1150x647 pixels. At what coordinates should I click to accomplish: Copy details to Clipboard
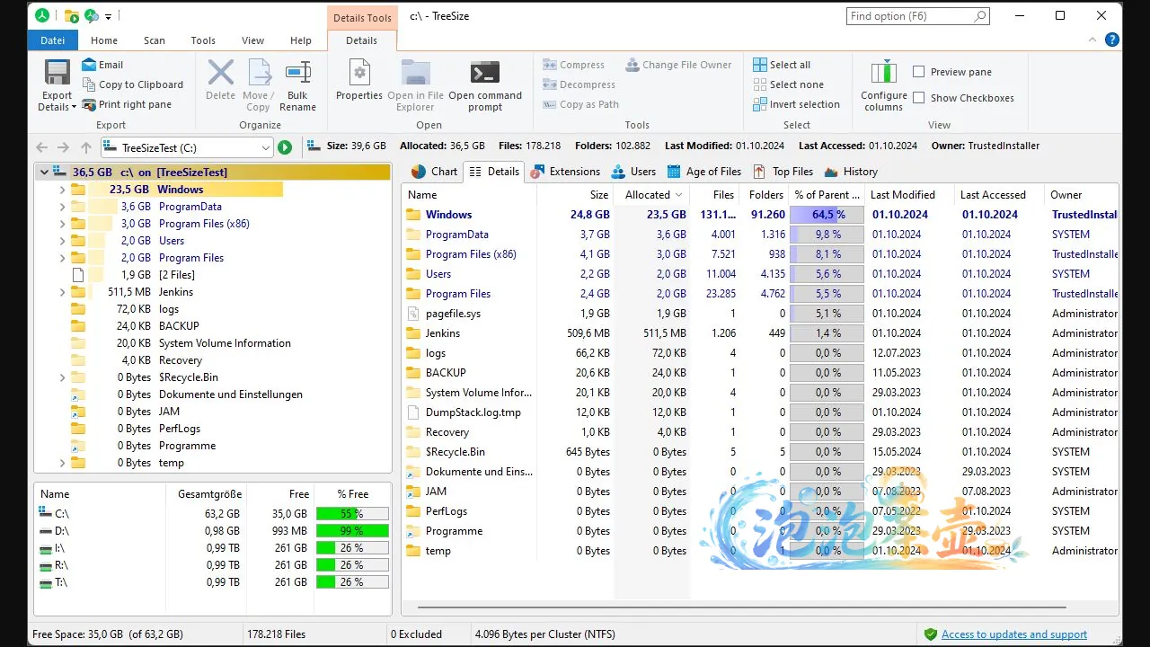click(132, 84)
